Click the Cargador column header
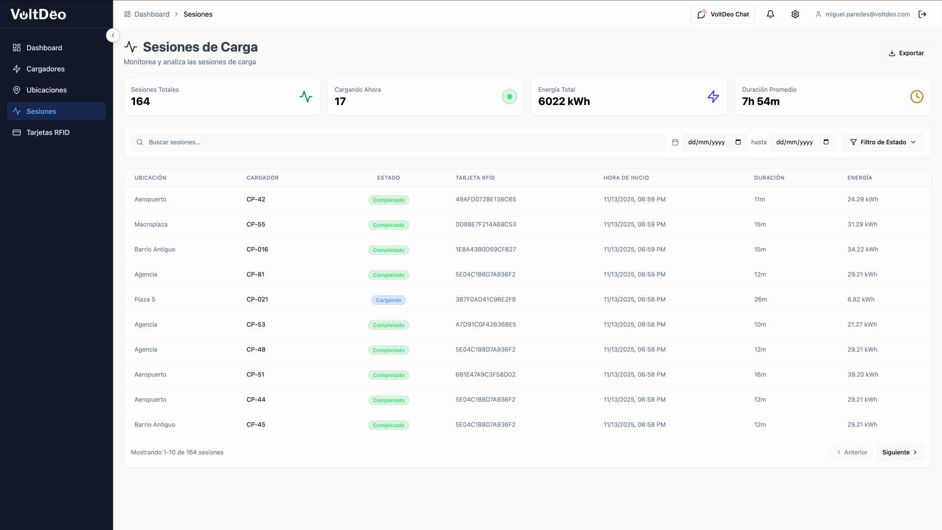The image size is (942, 530). [262, 178]
